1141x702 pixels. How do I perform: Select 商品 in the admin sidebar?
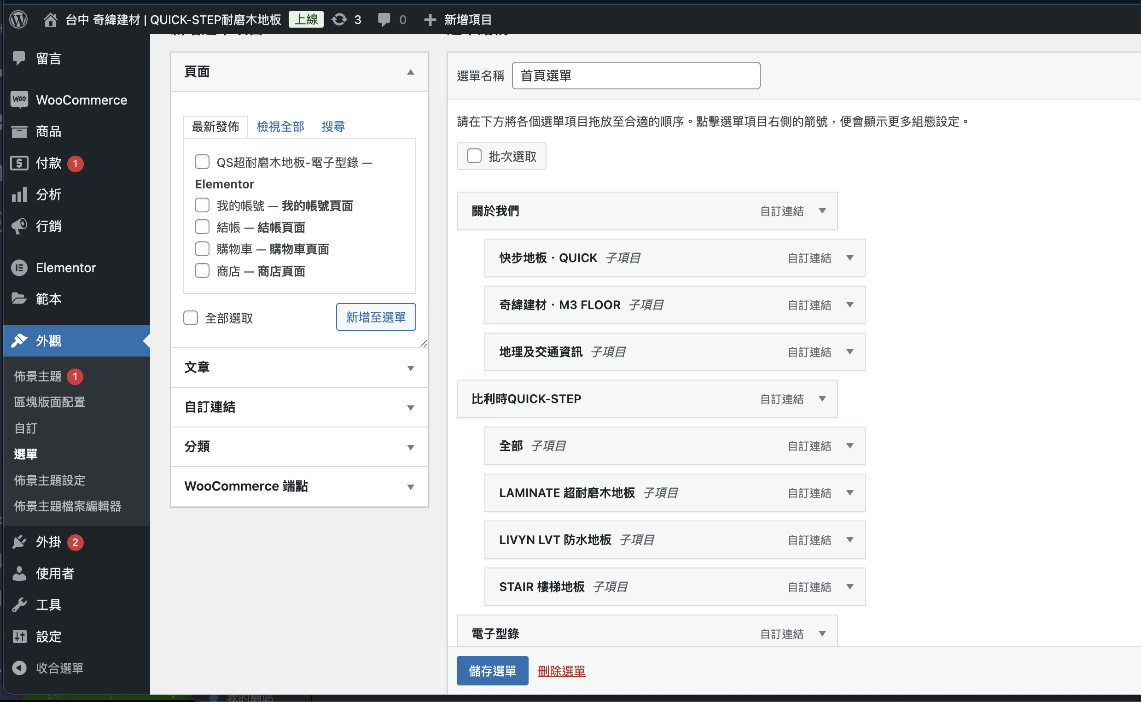pyautogui.click(x=49, y=131)
